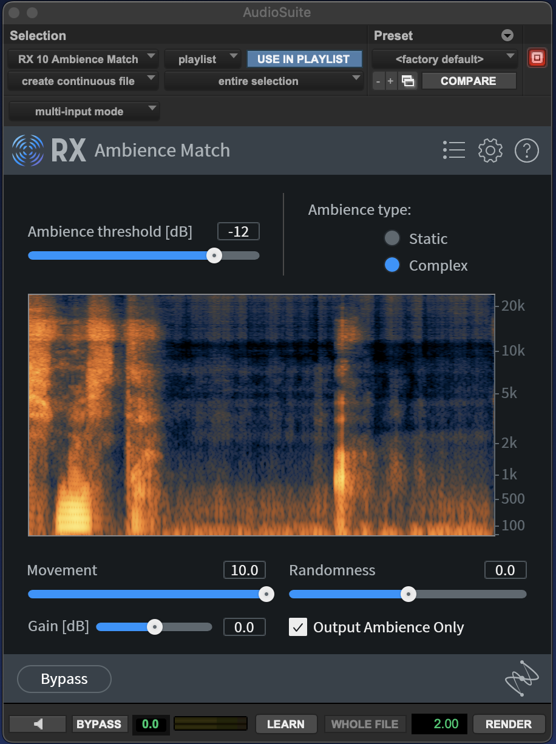
Task: Open the preset settings copy icon
Action: click(x=409, y=81)
